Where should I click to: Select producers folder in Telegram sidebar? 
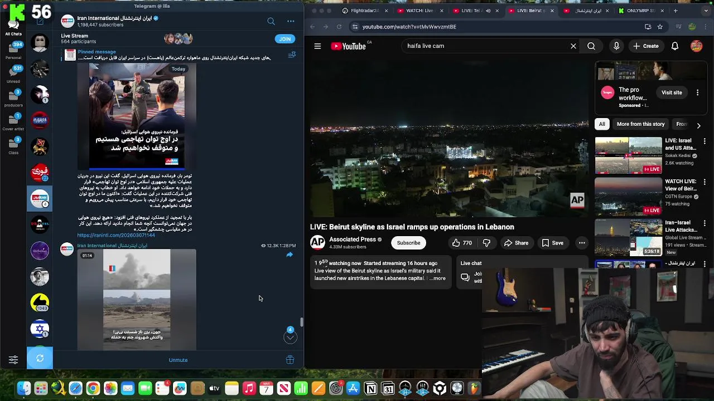[13, 97]
